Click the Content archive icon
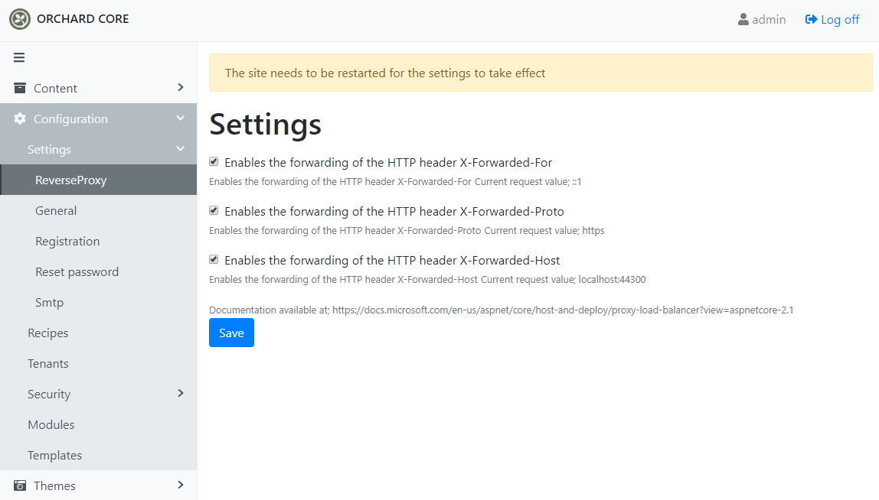This screenshot has height=500, width=879. 20,88
